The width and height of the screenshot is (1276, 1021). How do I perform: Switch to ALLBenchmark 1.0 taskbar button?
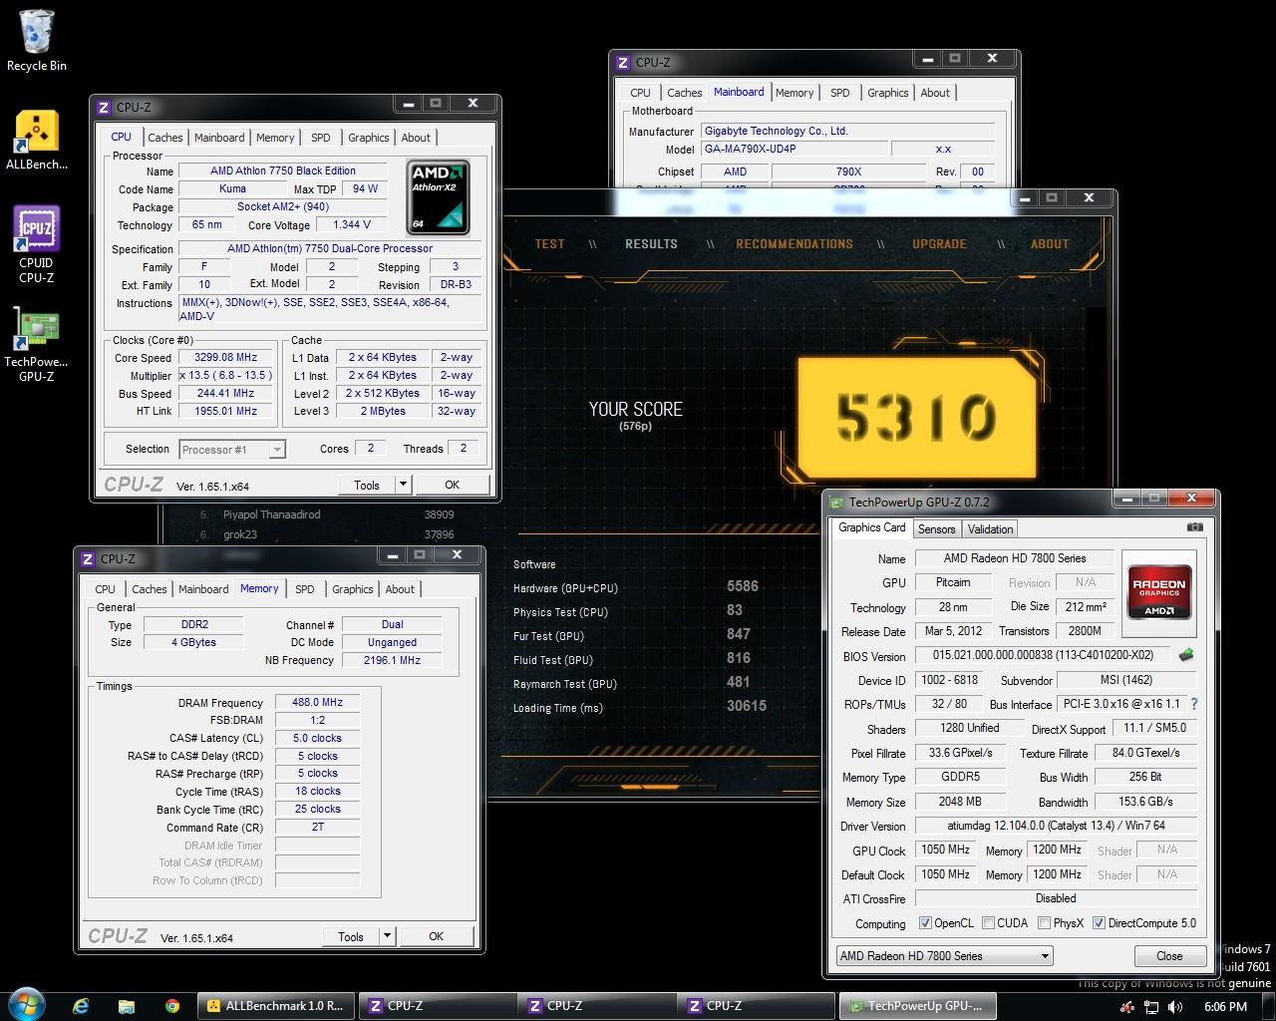276,1006
